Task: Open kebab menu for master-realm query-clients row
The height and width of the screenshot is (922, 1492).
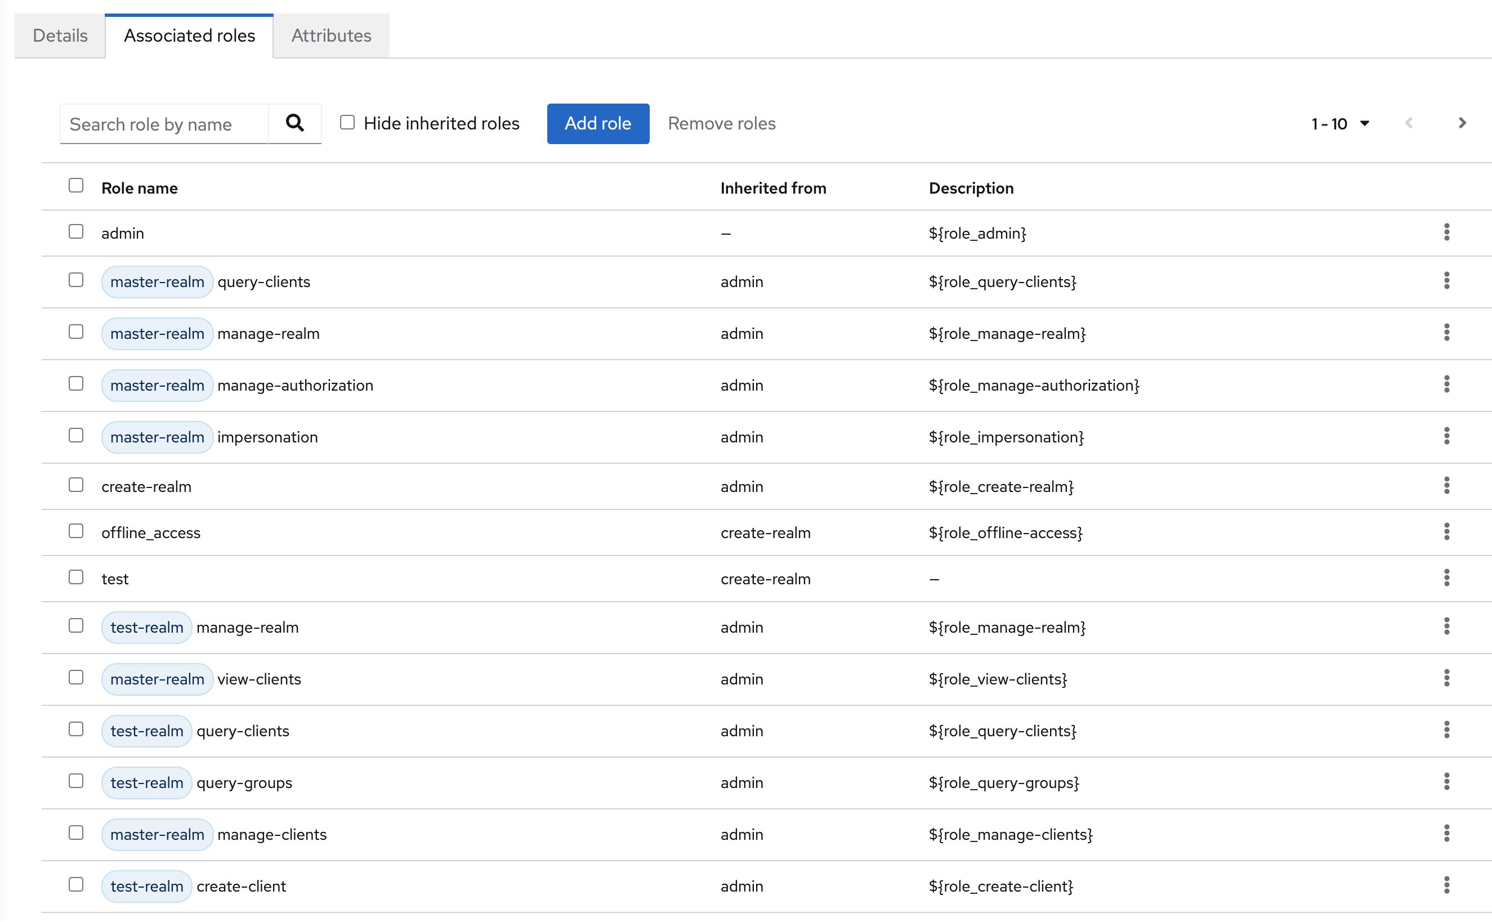Action: pos(1446,281)
